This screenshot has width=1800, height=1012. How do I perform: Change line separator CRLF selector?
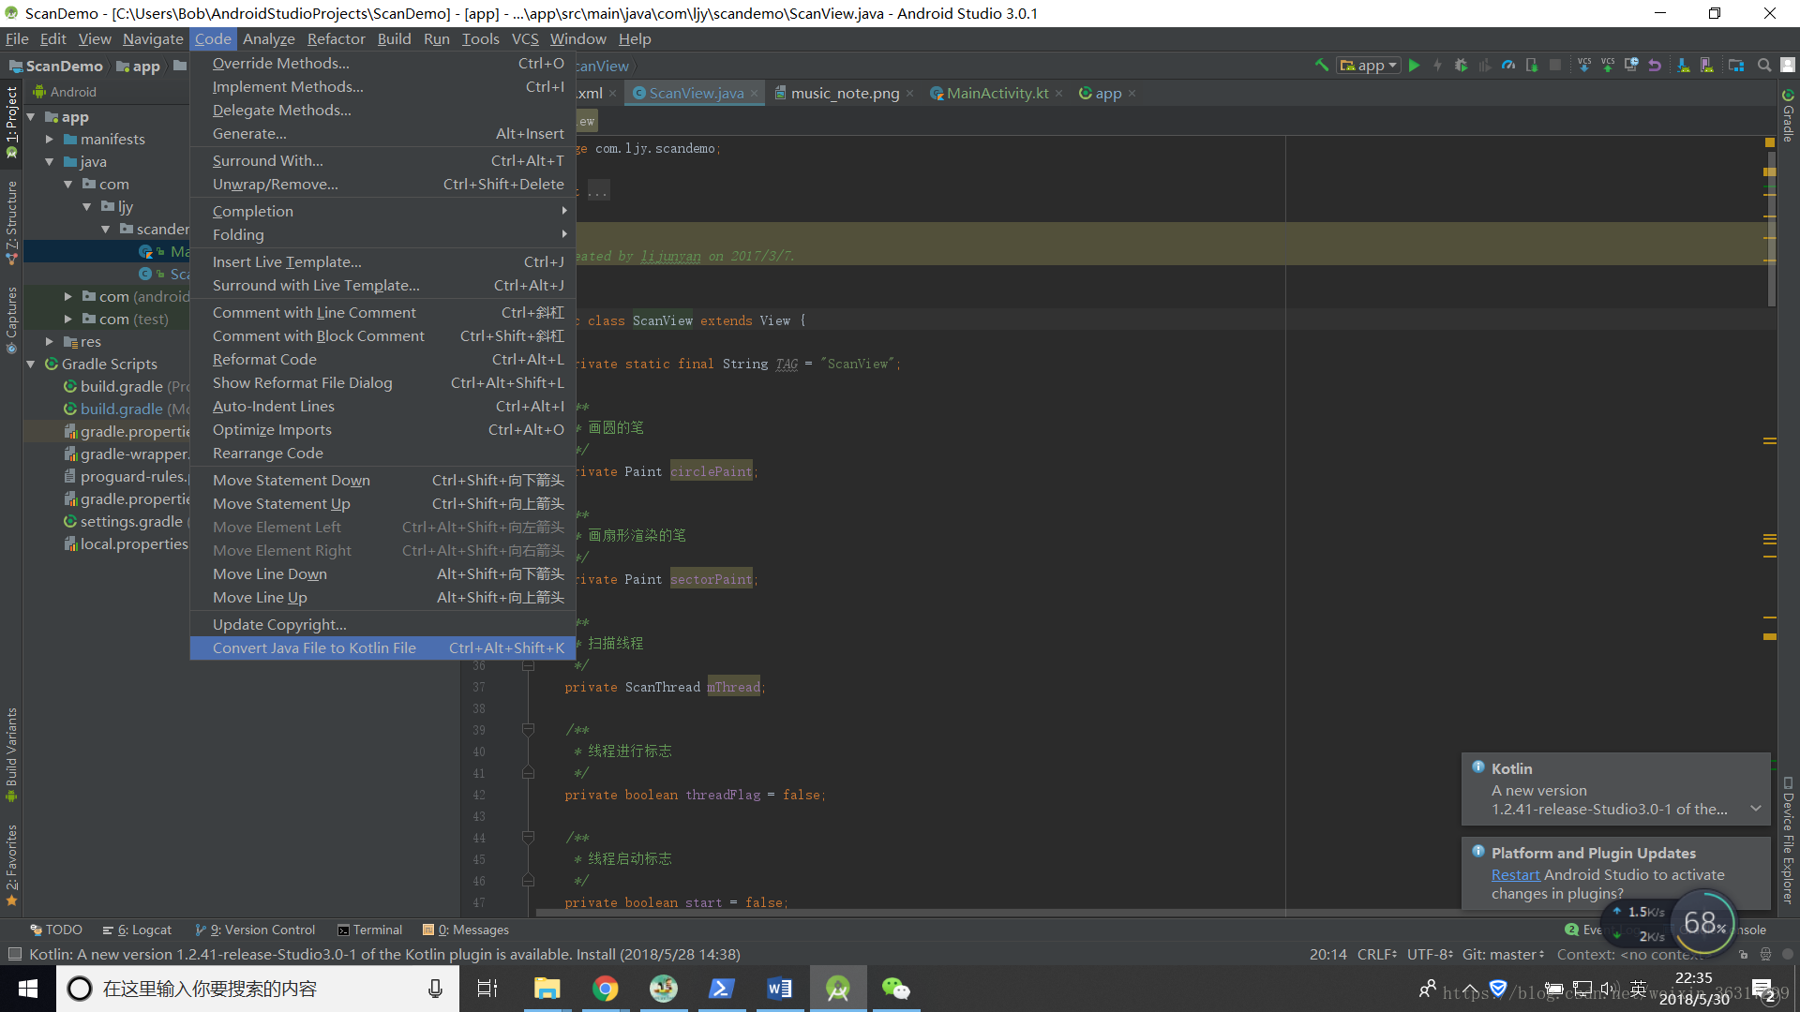[1376, 954]
